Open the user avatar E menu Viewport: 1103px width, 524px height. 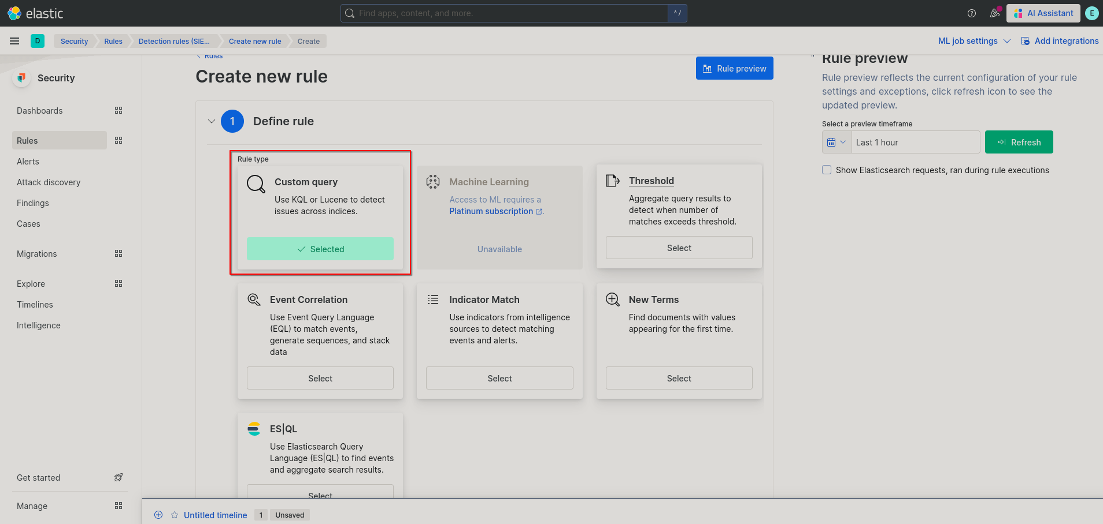1092,13
